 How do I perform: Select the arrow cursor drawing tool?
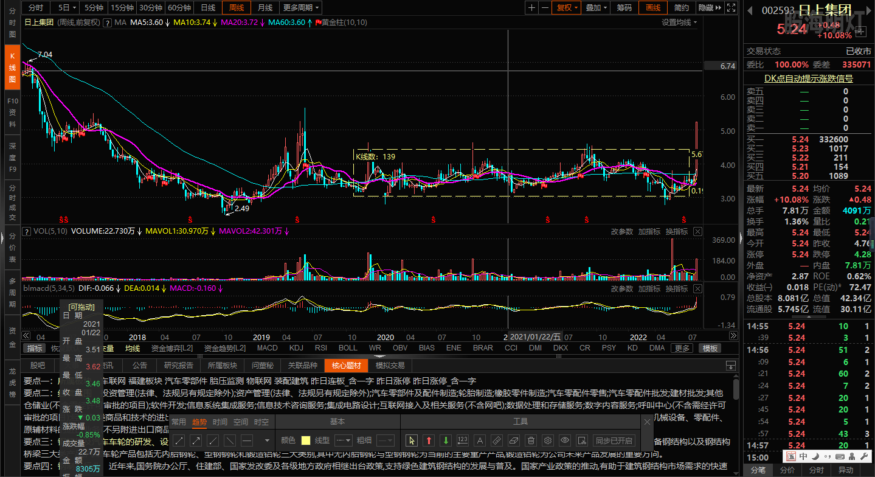tap(412, 440)
